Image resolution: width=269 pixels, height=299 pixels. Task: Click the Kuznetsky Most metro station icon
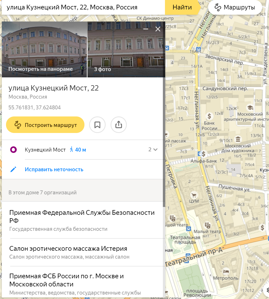13,150
